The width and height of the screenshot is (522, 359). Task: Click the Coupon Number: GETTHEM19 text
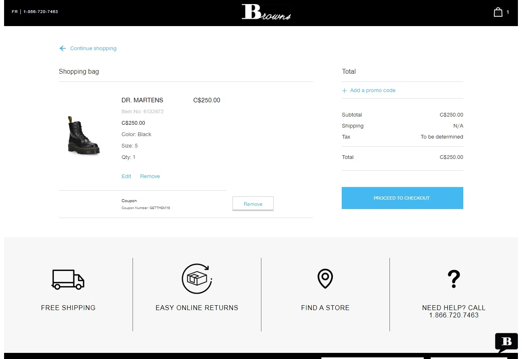point(146,208)
